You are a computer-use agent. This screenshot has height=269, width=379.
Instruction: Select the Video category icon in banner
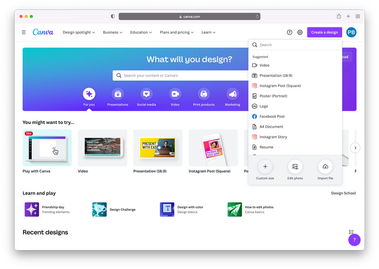pyautogui.click(x=175, y=94)
